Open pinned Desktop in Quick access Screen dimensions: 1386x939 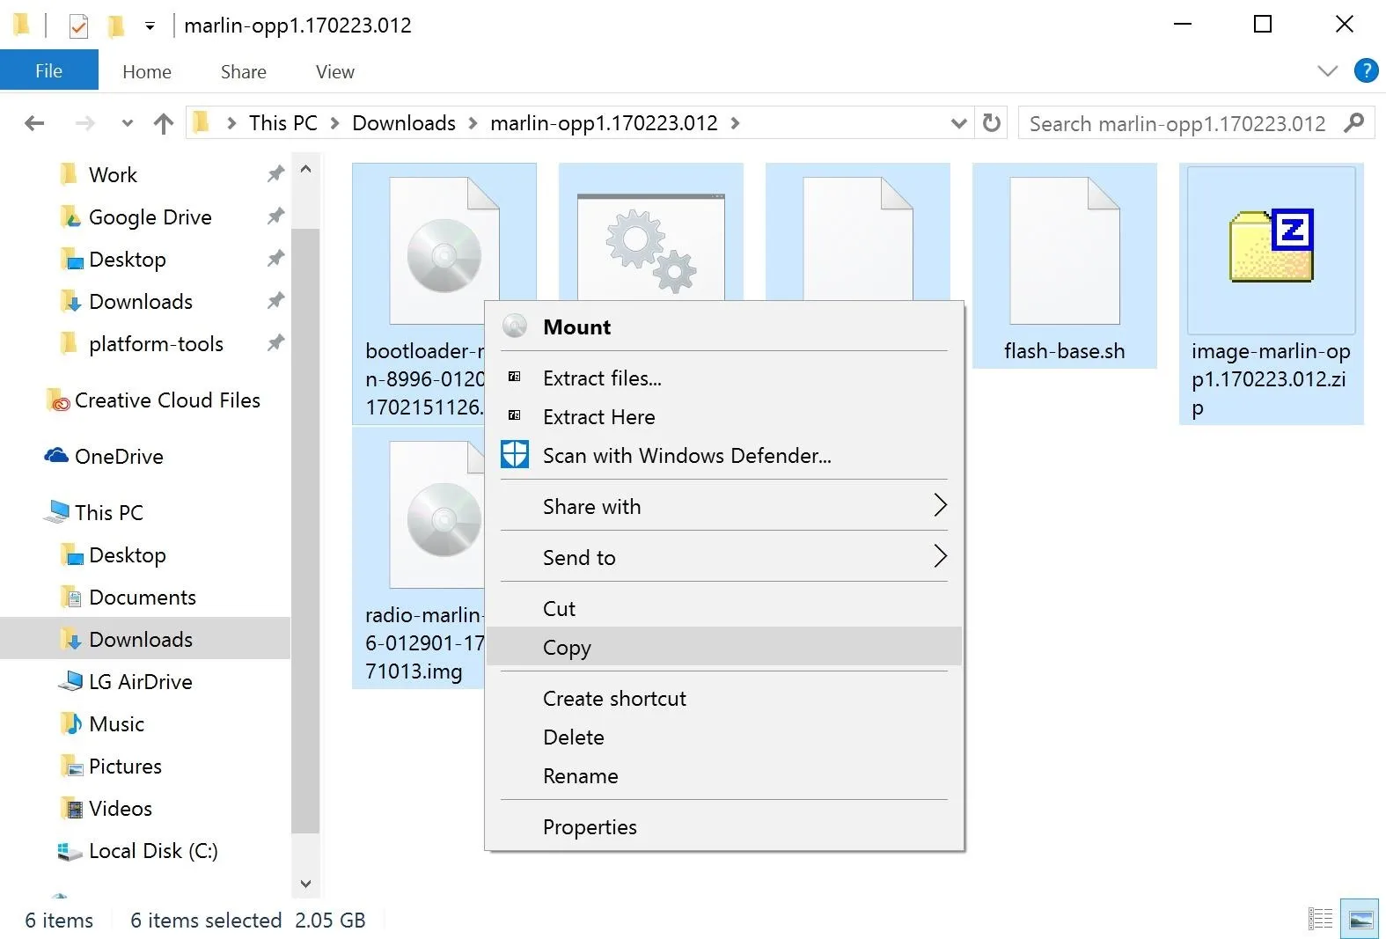[x=127, y=259]
